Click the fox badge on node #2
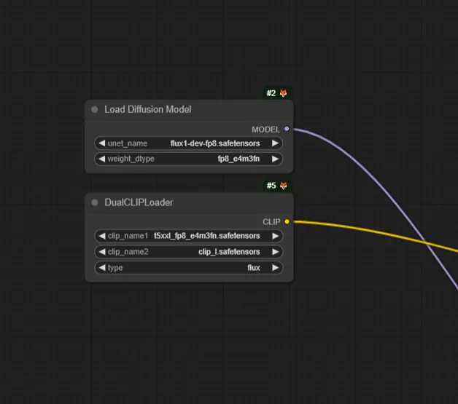The image size is (458, 404). click(283, 93)
